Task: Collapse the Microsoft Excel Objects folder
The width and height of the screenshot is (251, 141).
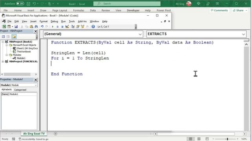Action: tap(7, 45)
